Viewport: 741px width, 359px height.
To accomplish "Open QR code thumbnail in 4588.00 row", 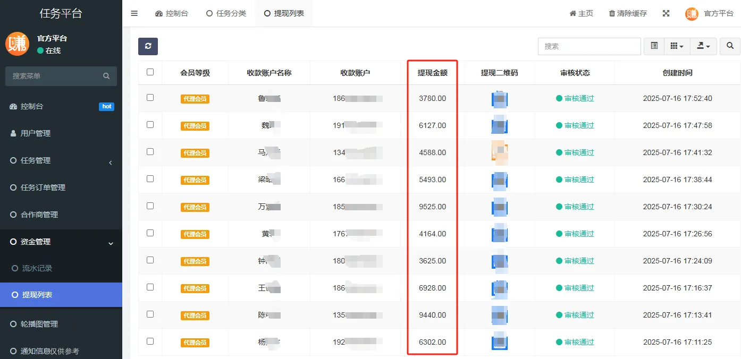I will coord(500,153).
